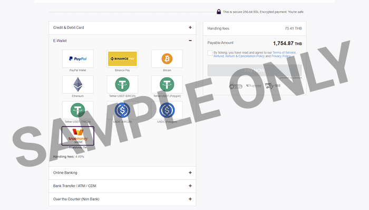Image resolution: width=369 pixels, height=210 pixels.
Task: Expand Over the Counter (Non Bank) section
Action: (190, 199)
